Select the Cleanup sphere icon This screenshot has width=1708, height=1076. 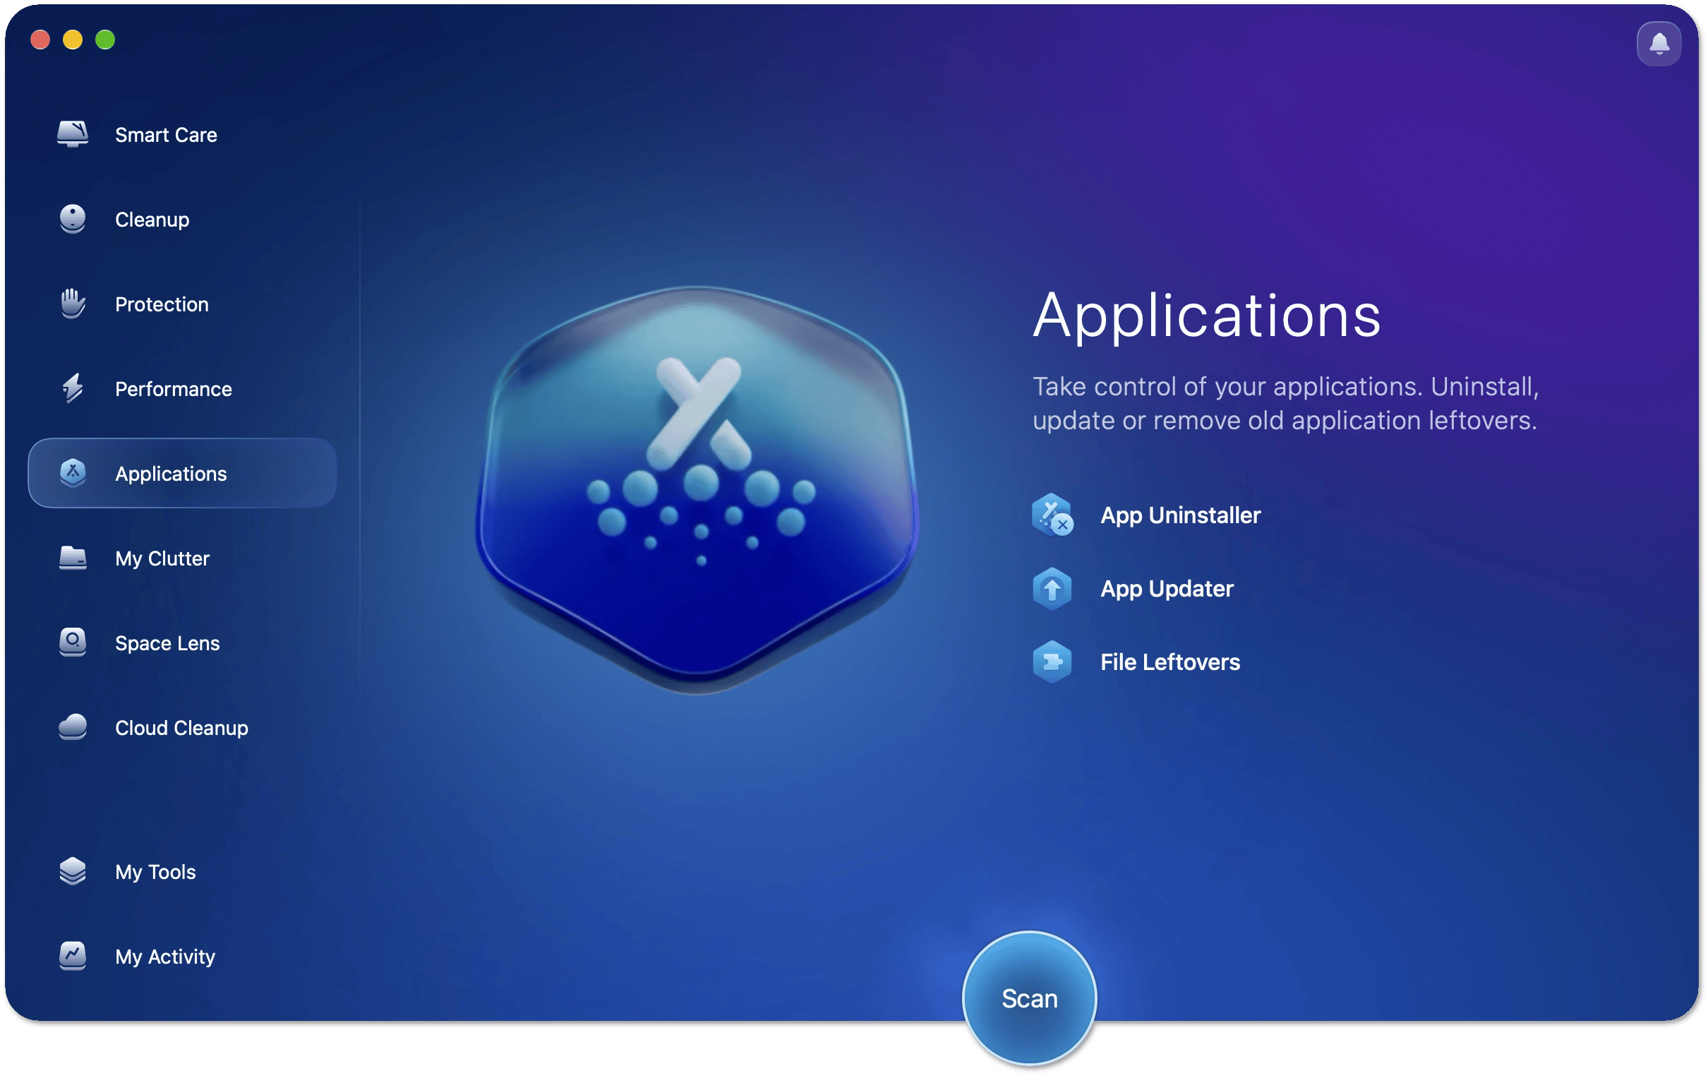[73, 220]
